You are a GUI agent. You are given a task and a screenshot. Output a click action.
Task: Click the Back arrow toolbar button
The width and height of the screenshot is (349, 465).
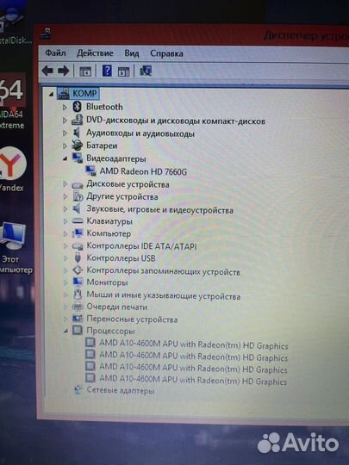(x=47, y=71)
